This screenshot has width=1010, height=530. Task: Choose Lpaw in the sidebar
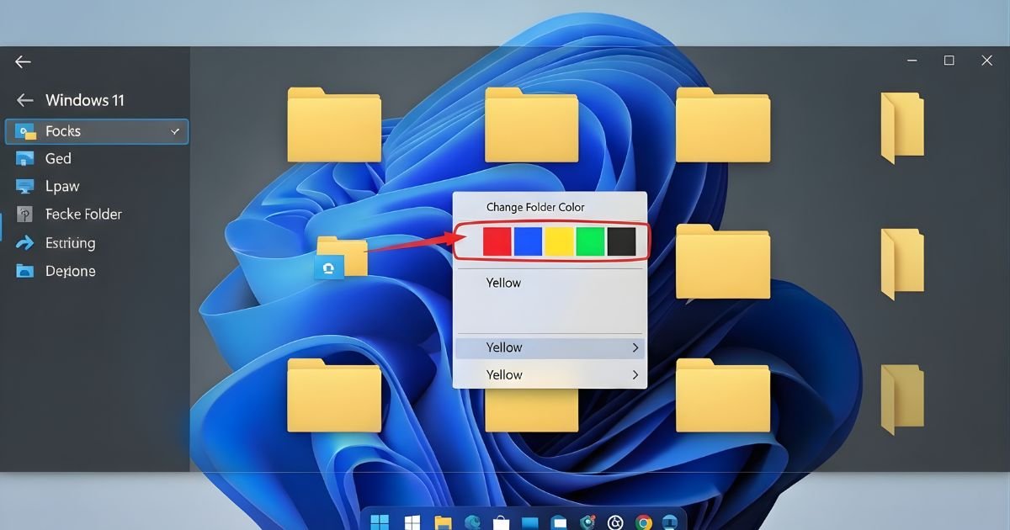[x=61, y=187]
